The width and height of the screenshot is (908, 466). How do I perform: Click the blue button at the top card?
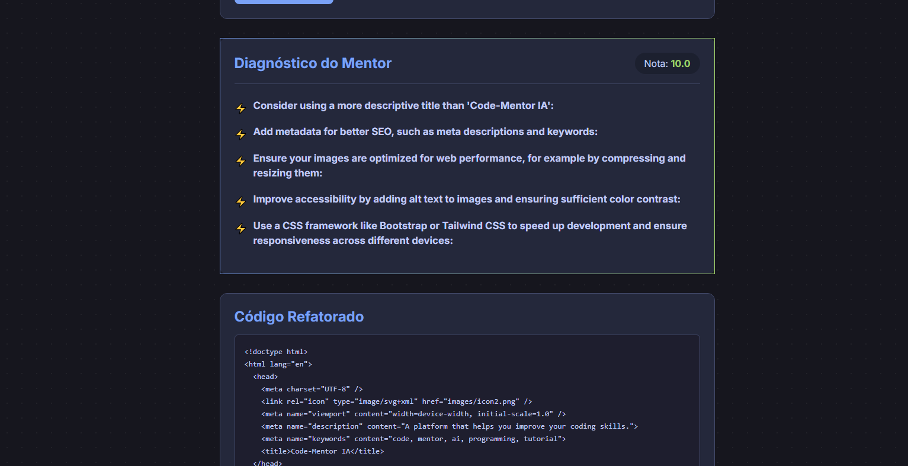(x=284, y=2)
